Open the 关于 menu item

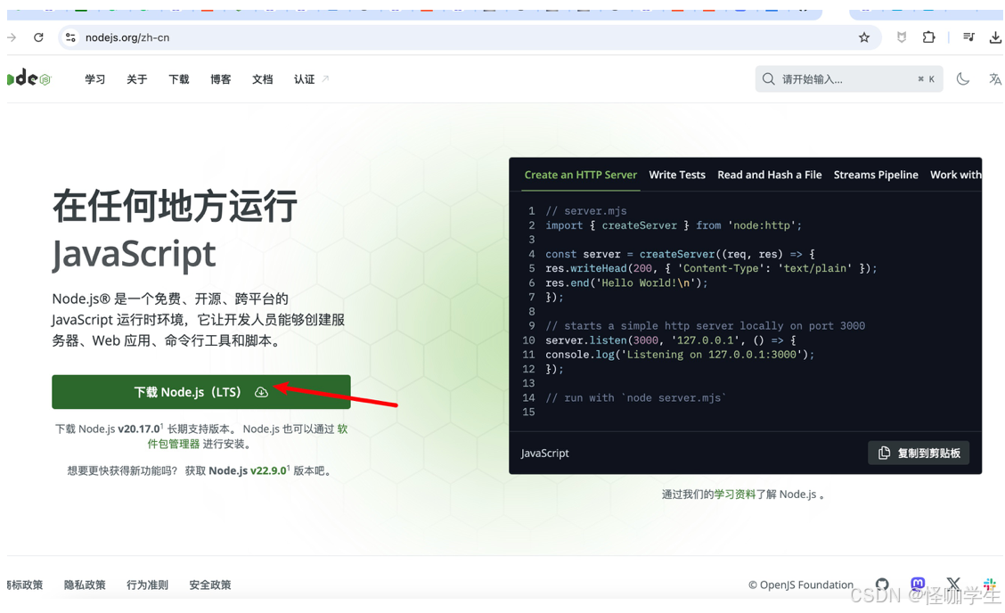pos(136,79)
